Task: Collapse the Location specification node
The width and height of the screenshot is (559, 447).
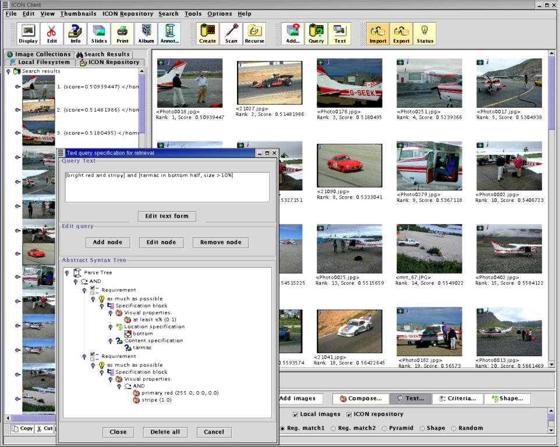Action: (x=110, y=327)
